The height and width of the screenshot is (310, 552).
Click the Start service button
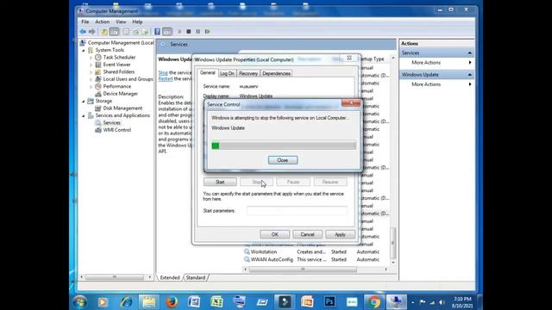pyautogui.click(x=220, y=182)
